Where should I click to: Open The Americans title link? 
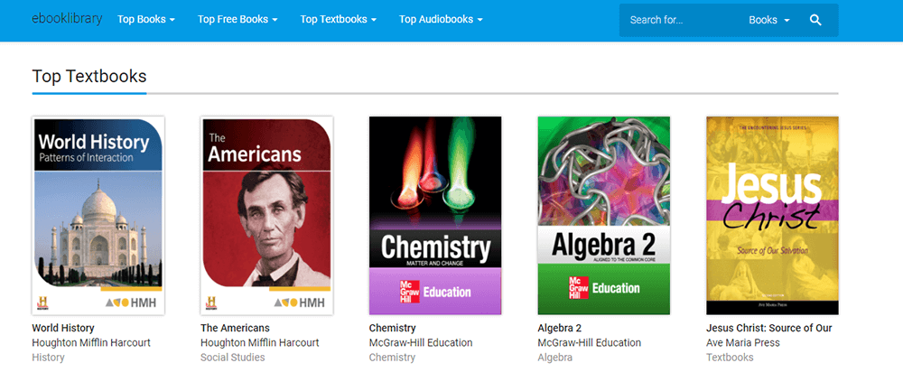click(x=235, y=328)
